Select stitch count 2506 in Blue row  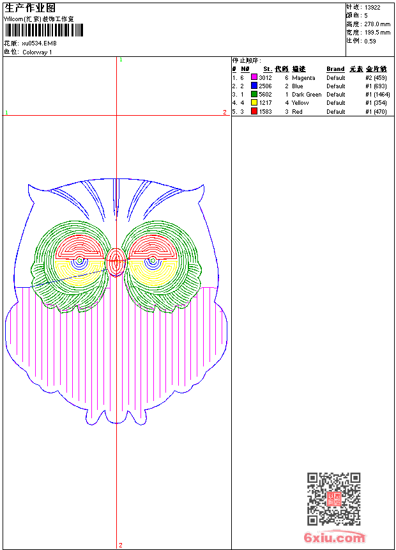click(265, 86)
